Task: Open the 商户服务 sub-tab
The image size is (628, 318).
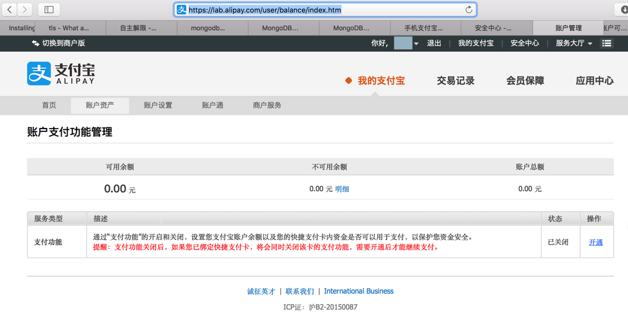Action: coord(267,105)
